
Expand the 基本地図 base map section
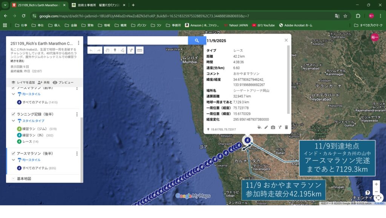(x=14, y=179)
